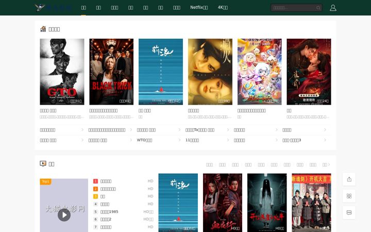Image resolution: width=371 pixels, height=232 pixels.
Task: Open rank 6 movie ending in 2
Action: [x=106, y=219]
